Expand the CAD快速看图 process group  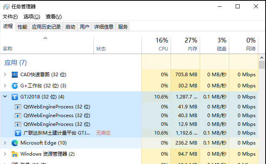(x=5, y=74)
